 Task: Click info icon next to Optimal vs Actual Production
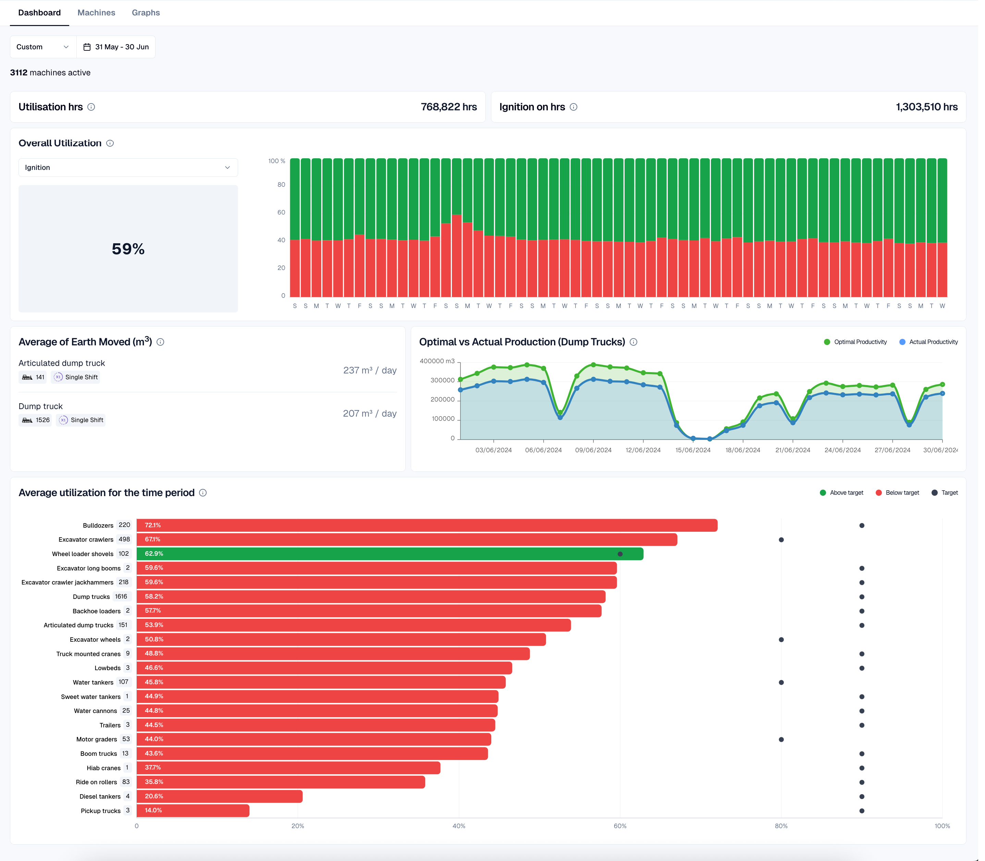pyautogui.click(x=633, y=342)
